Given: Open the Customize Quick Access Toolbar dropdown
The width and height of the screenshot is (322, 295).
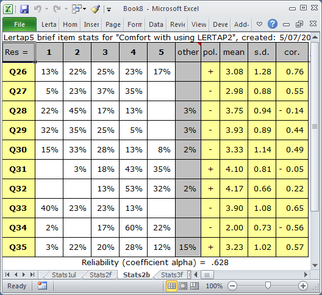Looking at the screenshot, I should pyautogui.click(x=109, y=9).
